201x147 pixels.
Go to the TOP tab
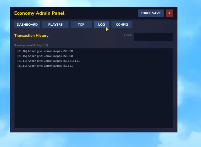[x=81, y=25]
